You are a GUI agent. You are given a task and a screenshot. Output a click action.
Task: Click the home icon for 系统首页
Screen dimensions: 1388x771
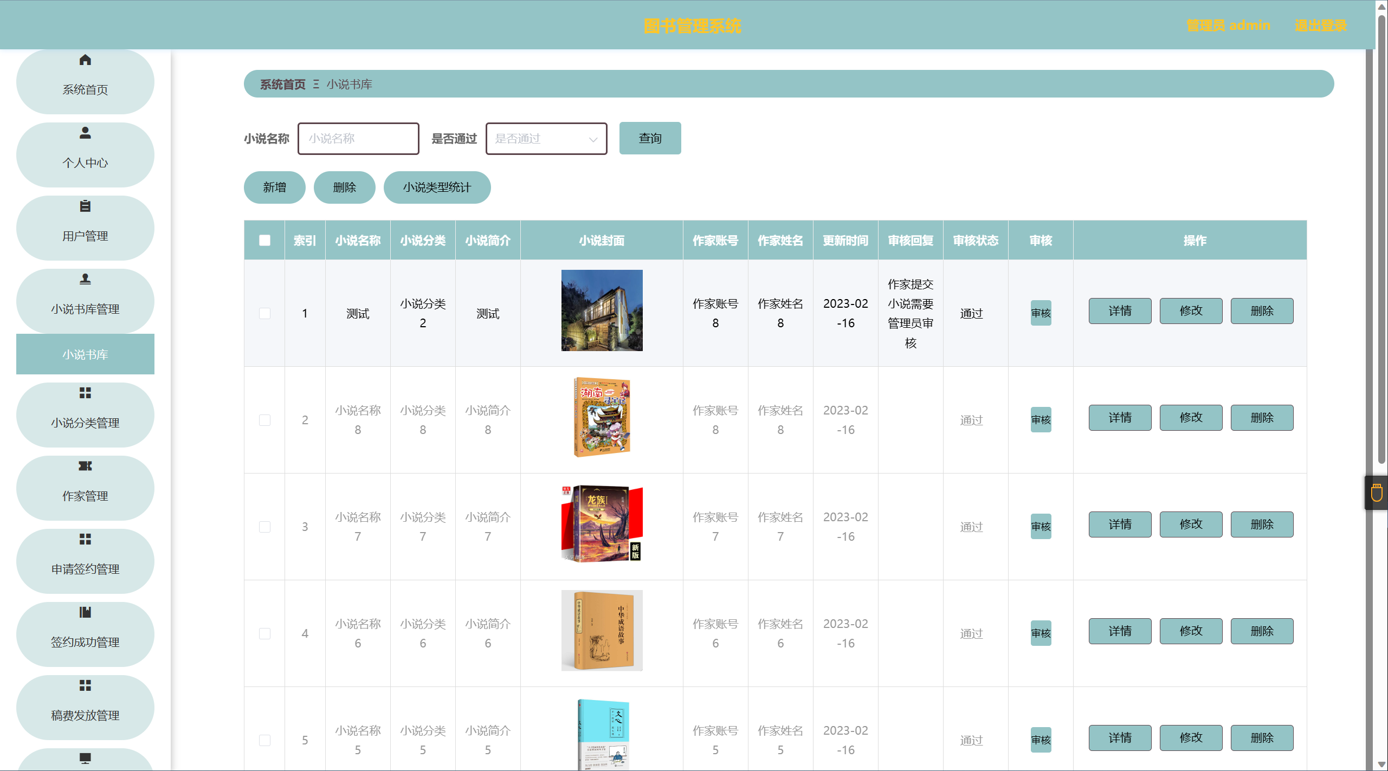[85, 60]
